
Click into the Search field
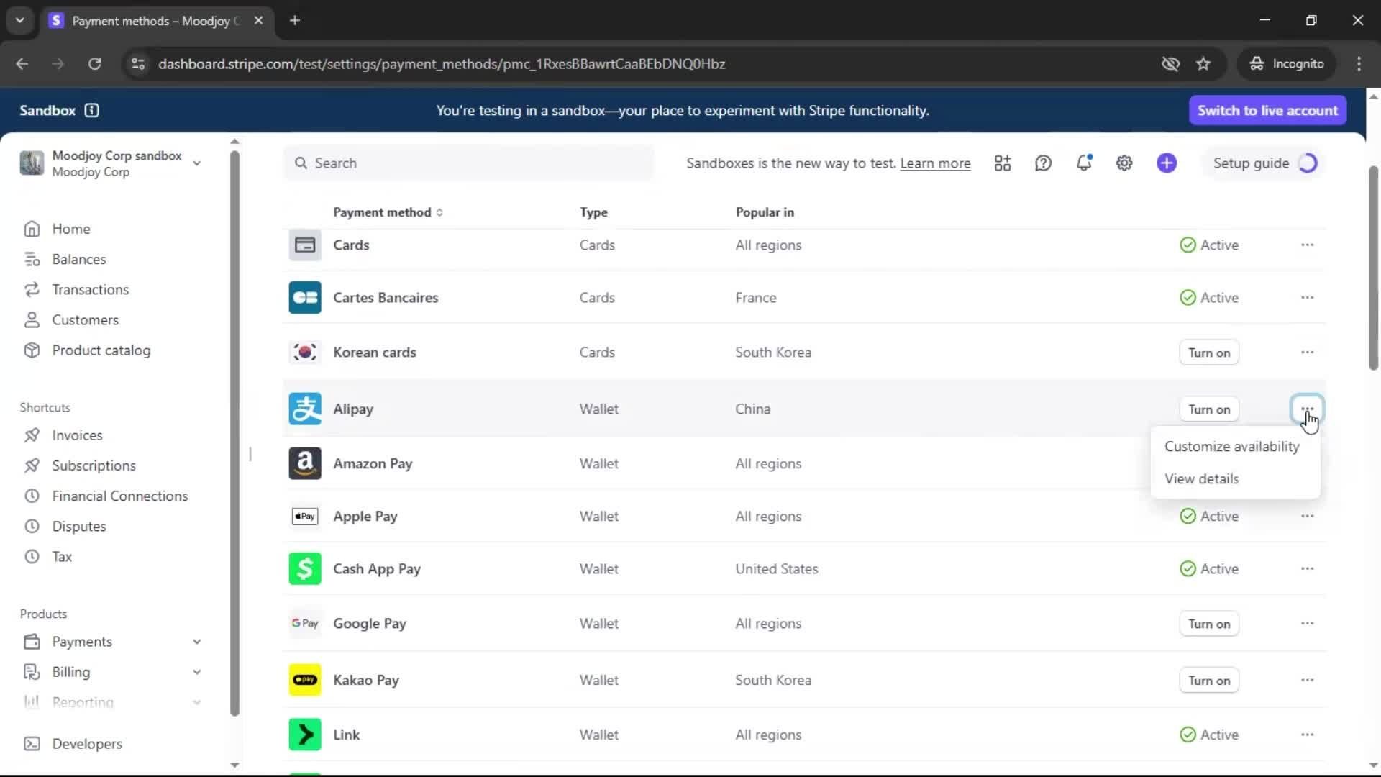(x=469, y=163)
